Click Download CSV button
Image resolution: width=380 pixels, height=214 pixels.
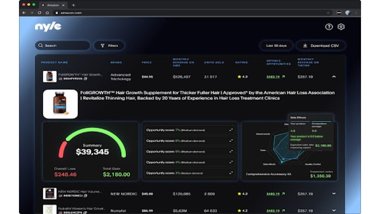pyautogui.click(x=321, y=45)
